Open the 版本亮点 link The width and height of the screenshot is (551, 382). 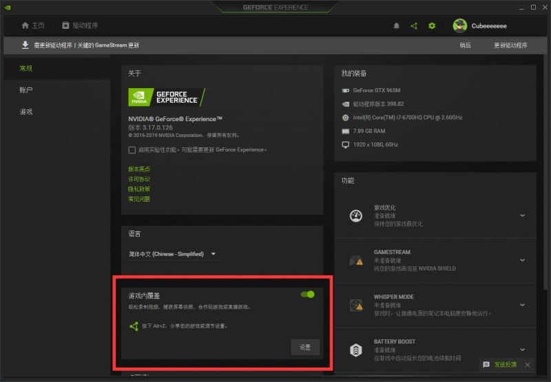click(x=139, y=169)
